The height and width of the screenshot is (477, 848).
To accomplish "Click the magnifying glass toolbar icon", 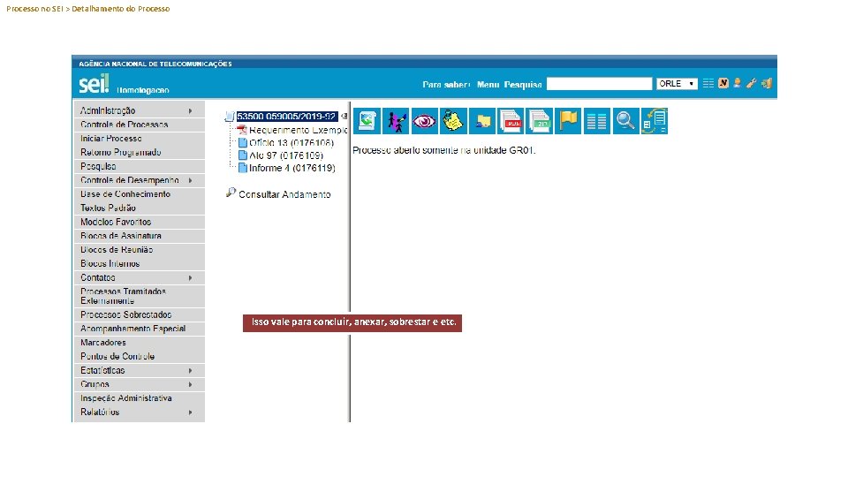I will click(625, 121).
